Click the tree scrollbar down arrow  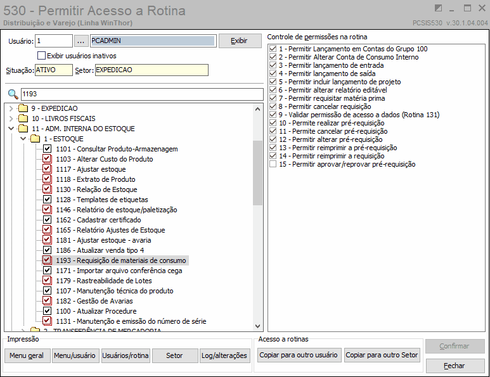click(x=257, y=326)
